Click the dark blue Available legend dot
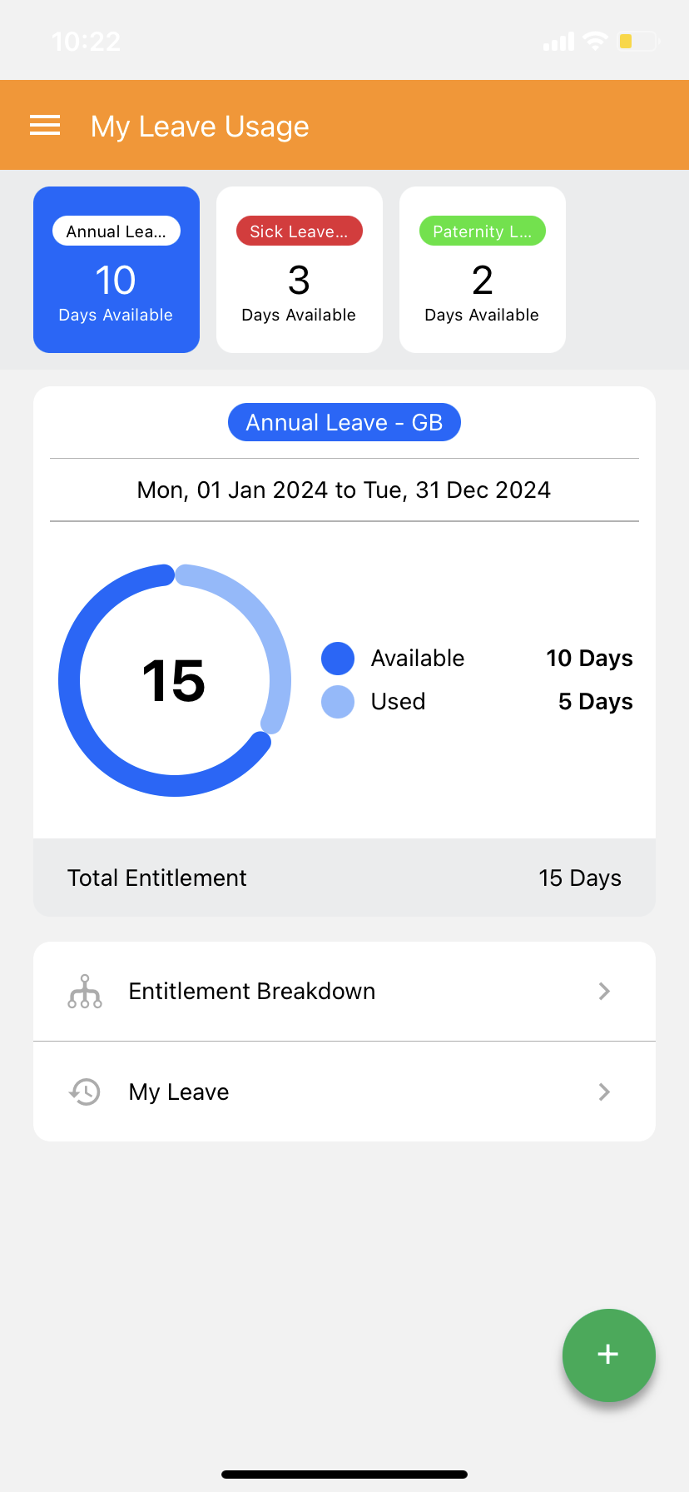689x1492 pixels. pyautogui.click(x=338, y=659)
